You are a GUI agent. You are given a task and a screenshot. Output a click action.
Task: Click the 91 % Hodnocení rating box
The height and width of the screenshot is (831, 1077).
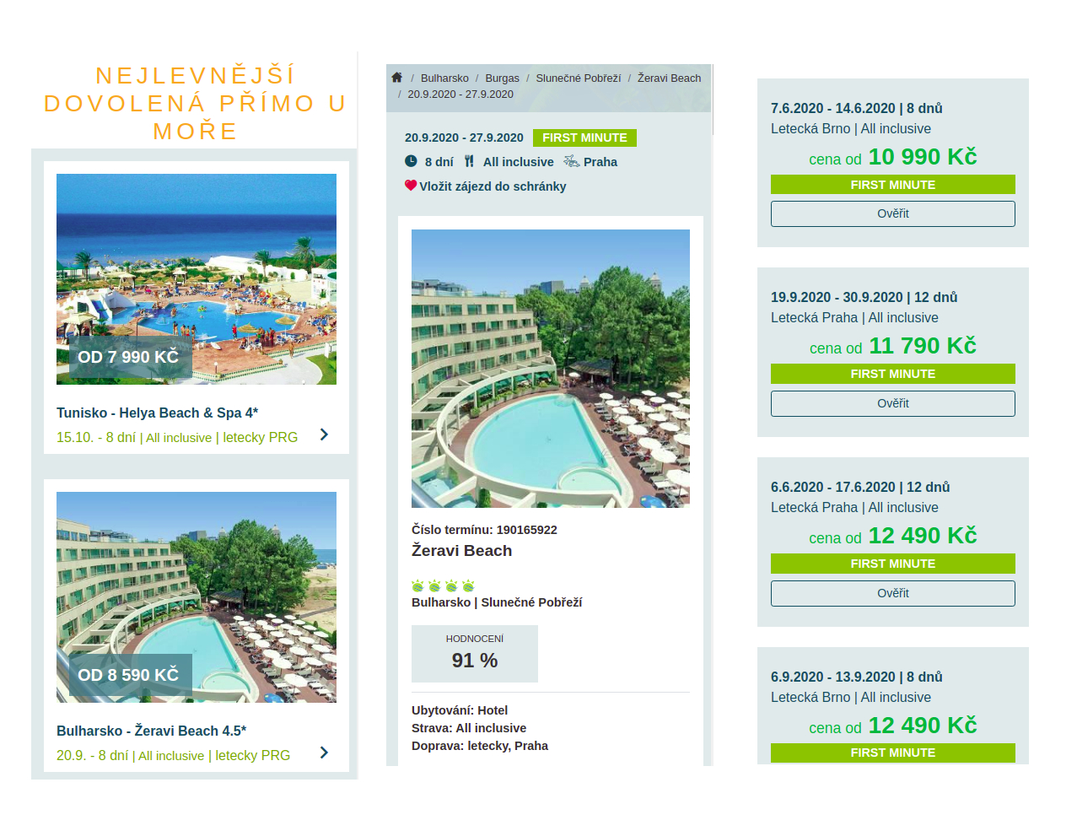[x=475, y=654]
